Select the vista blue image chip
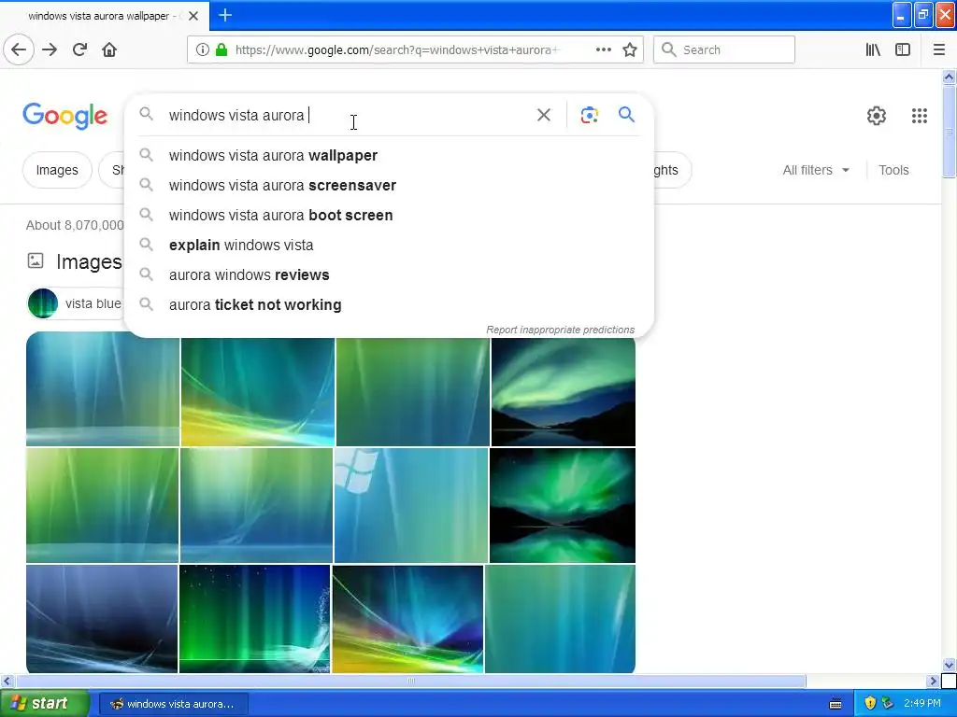The width and height of the screenshot is (957, 717). 76,303
